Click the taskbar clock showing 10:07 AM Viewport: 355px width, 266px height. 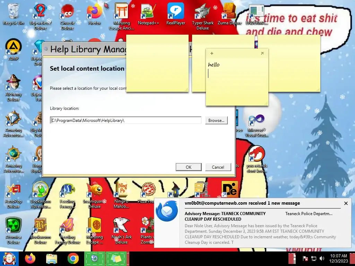pos(338,258)
